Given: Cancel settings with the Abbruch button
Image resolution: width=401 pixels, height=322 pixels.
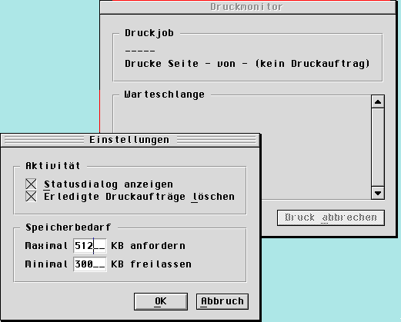Looking at the screenshot, I should coord(222,301).
